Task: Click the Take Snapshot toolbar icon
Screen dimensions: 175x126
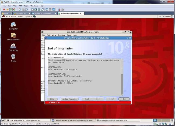Action: (20, 10)
